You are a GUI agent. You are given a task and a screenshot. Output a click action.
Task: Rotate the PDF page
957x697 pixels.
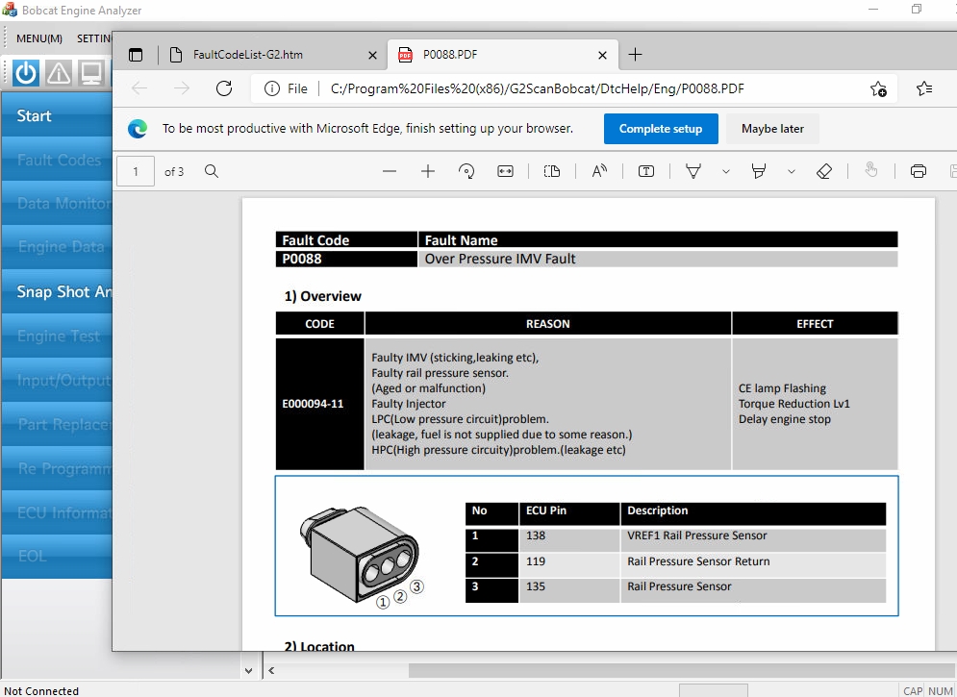(466, 171)
